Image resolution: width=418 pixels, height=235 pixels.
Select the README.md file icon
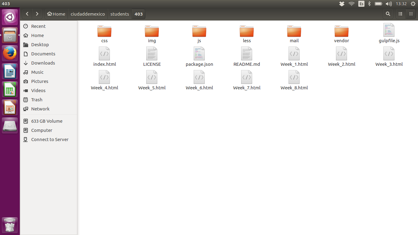[247, 54]
